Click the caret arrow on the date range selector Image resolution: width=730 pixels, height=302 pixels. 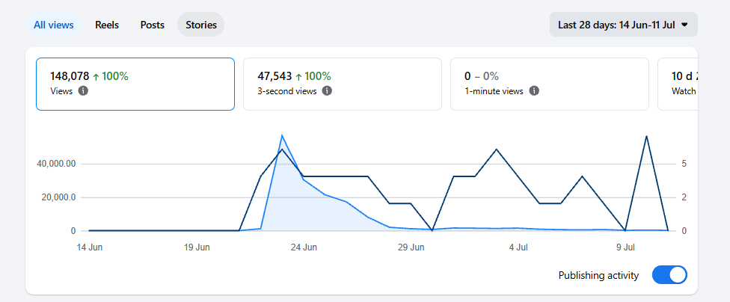(684, 25)
